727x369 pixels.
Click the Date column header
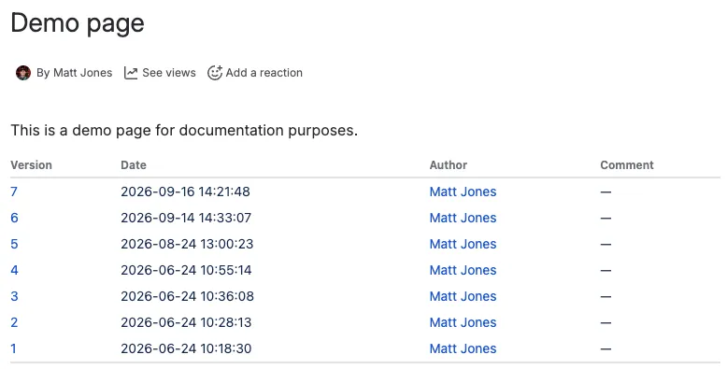point(134,165)
